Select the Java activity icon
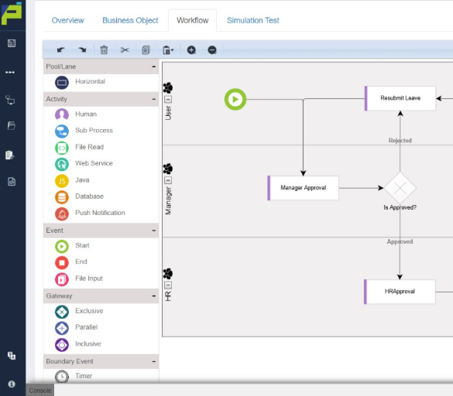This screenshot has width=453, height=396. pos(62,181)
